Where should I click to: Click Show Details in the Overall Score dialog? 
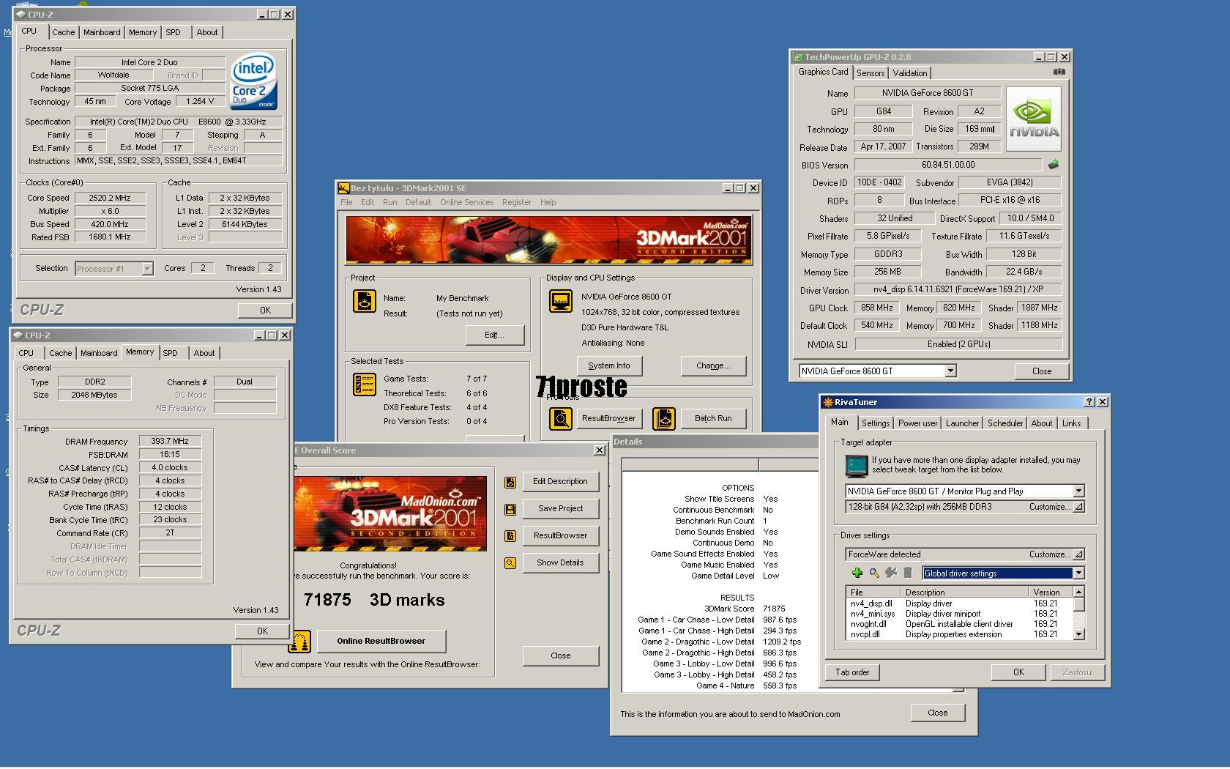pyautogui.click(x=560, y=562)
